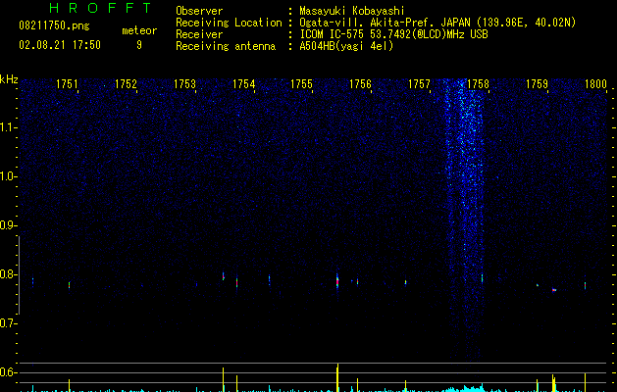Click the red meteor echo near 1759:20
The height and width of the screenshot is (392, 617).
pos(554,290)
